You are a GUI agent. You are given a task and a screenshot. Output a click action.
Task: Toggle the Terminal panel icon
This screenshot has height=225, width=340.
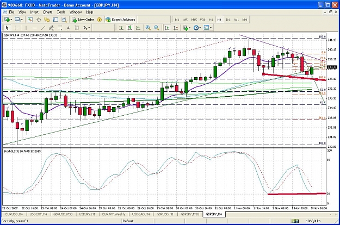[x=55, y=20]
